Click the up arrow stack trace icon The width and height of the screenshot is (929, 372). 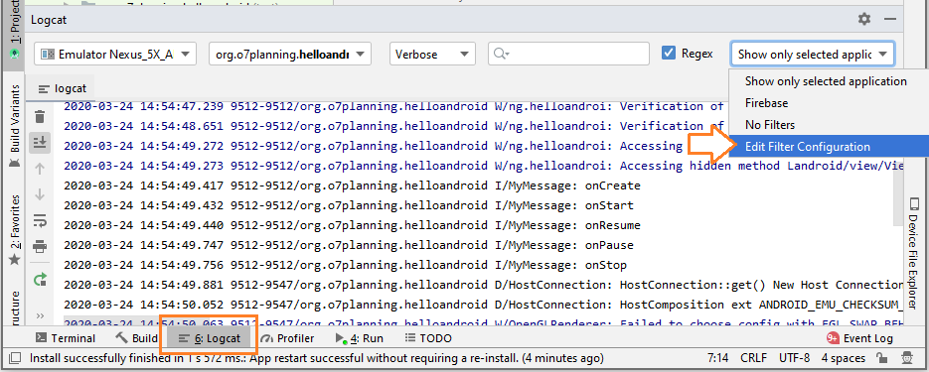click(x=40, y=169)
